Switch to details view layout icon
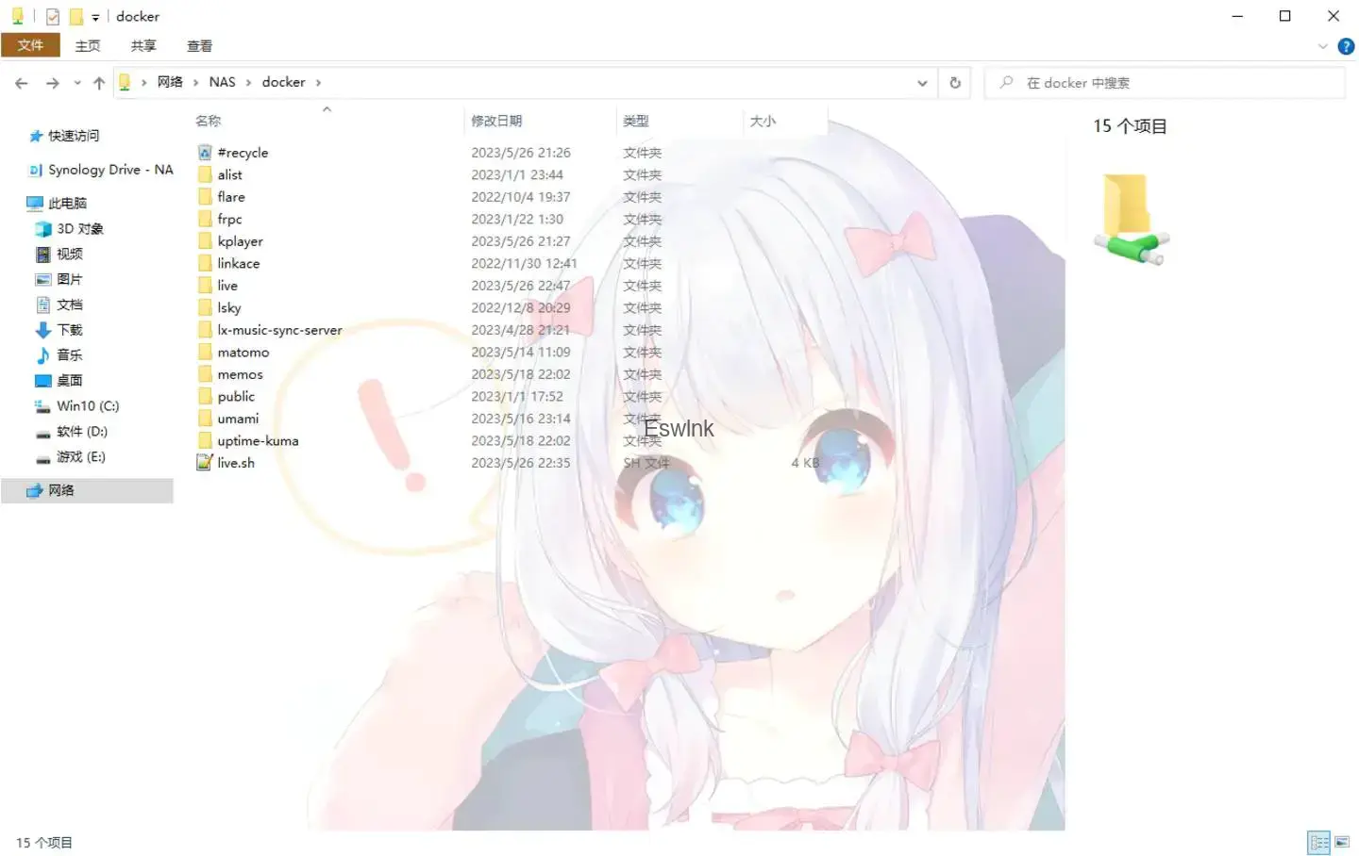The image size is (1359, 856). click(x=1318, y=842)
